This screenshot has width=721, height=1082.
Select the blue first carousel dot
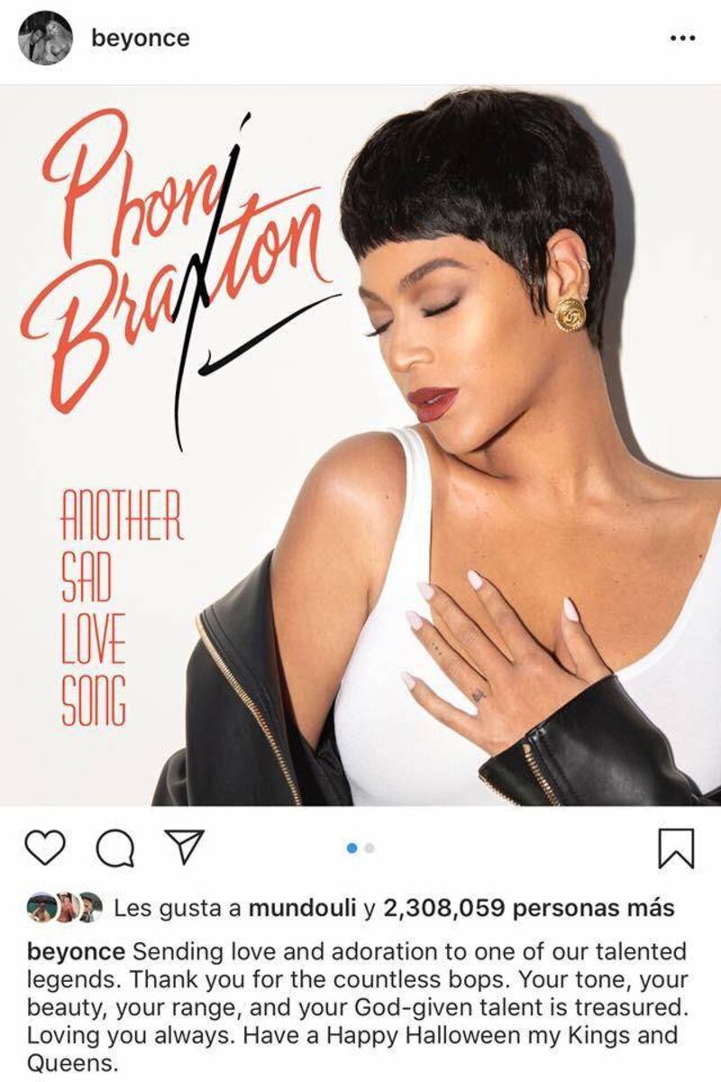[352, 848]
